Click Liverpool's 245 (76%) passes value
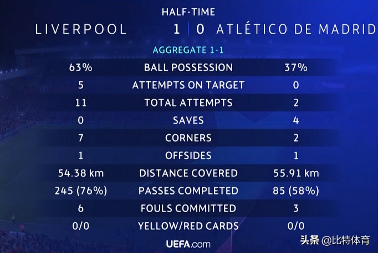378x253 pixels. 81,191
